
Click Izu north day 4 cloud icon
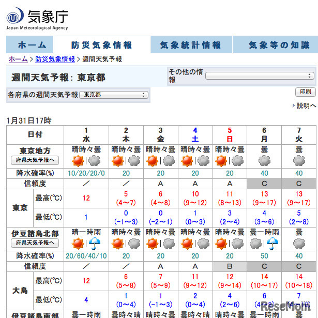(x=203, y=244)
